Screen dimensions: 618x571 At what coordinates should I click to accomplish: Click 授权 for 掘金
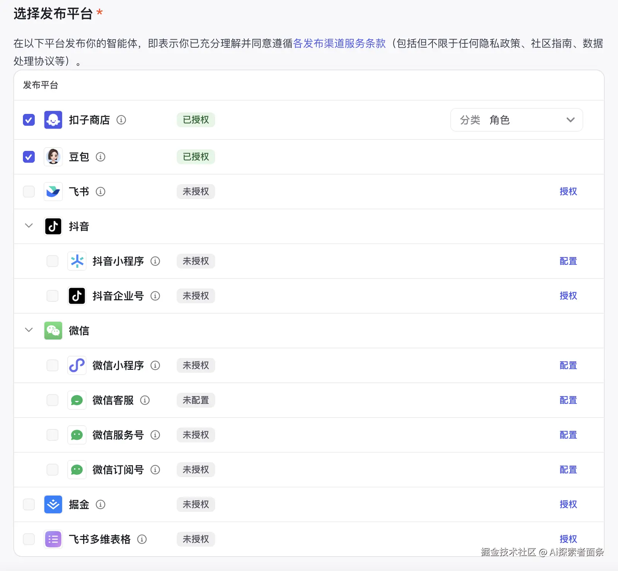[x=568, y=504]
